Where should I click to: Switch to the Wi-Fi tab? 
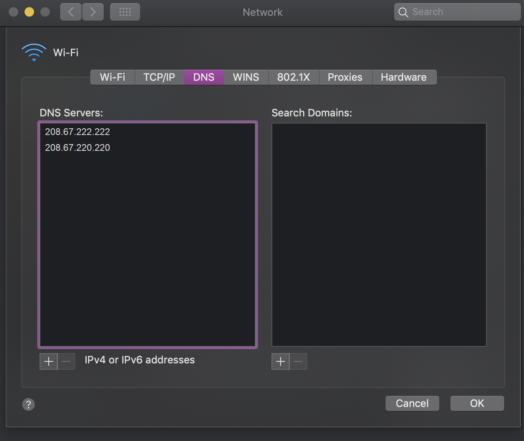click(x=112, y=77)
